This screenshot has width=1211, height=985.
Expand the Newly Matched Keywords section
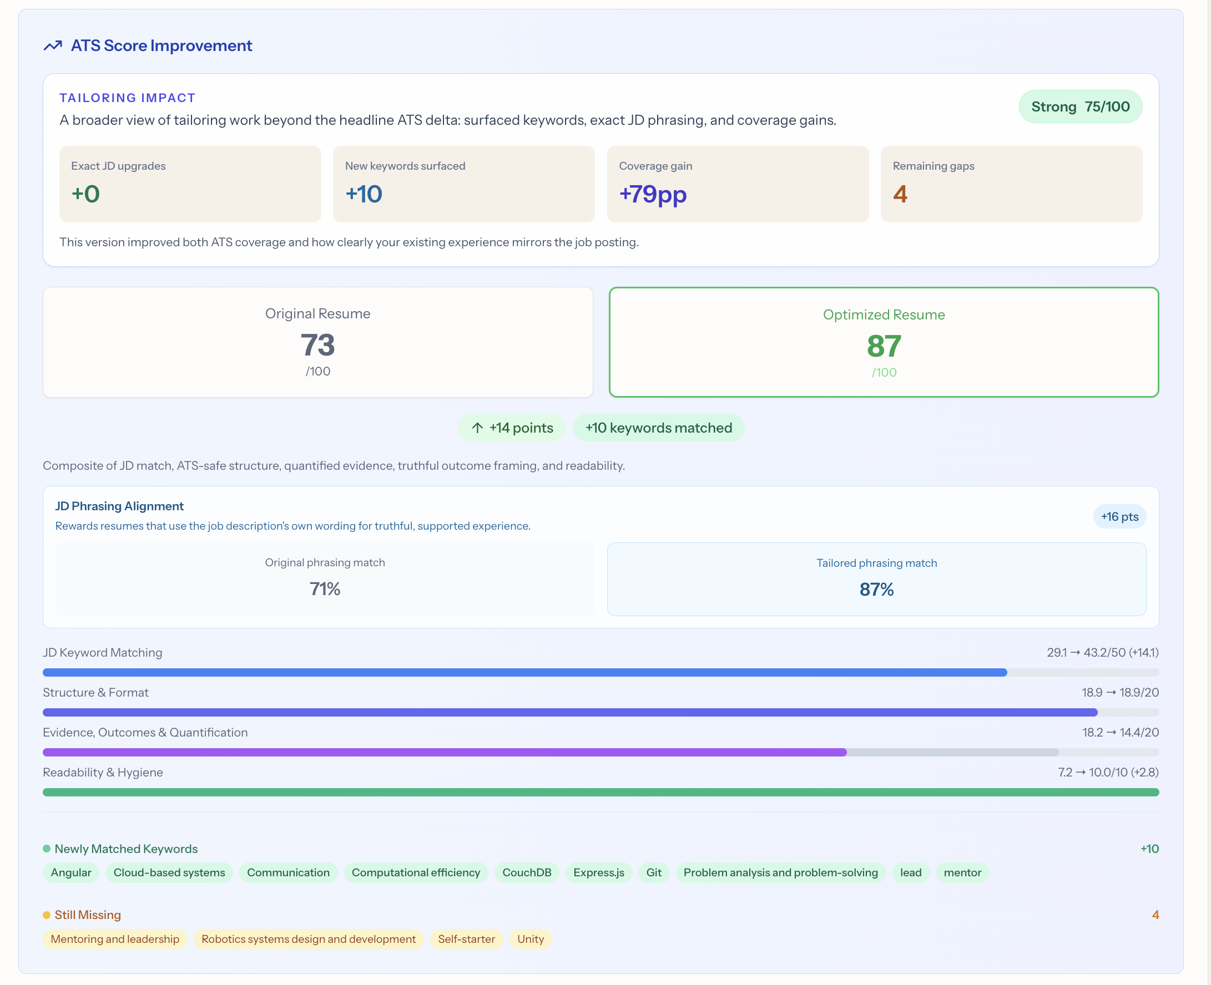(125, 849)
